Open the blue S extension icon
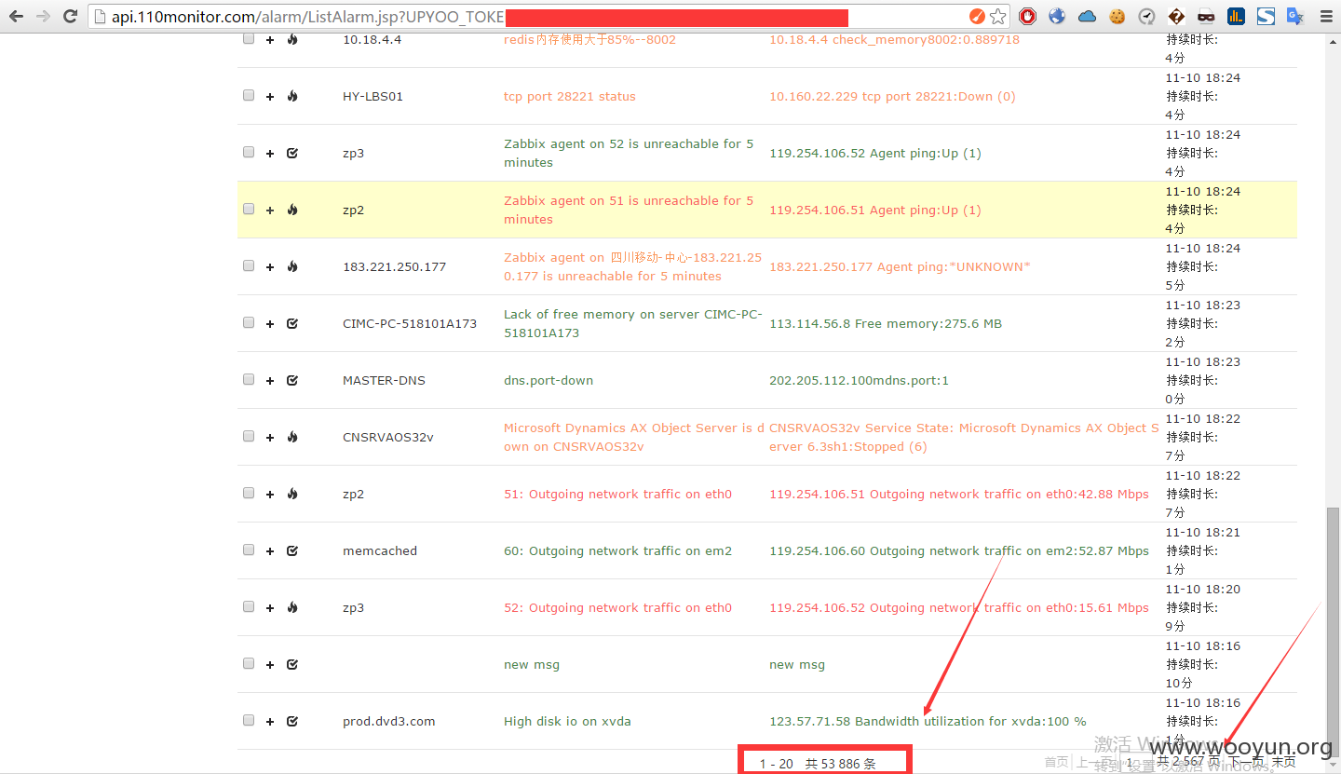This screenshot has width=1341, height=774. coord(1266,16)
